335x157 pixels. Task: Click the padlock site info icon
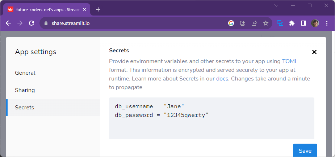pos(46,23)
